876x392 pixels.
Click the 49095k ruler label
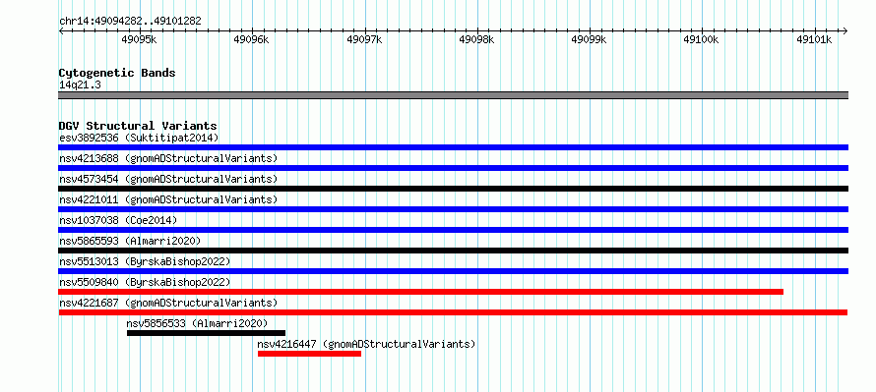139,39
